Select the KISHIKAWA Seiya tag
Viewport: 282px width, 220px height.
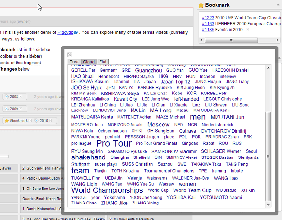120,94
